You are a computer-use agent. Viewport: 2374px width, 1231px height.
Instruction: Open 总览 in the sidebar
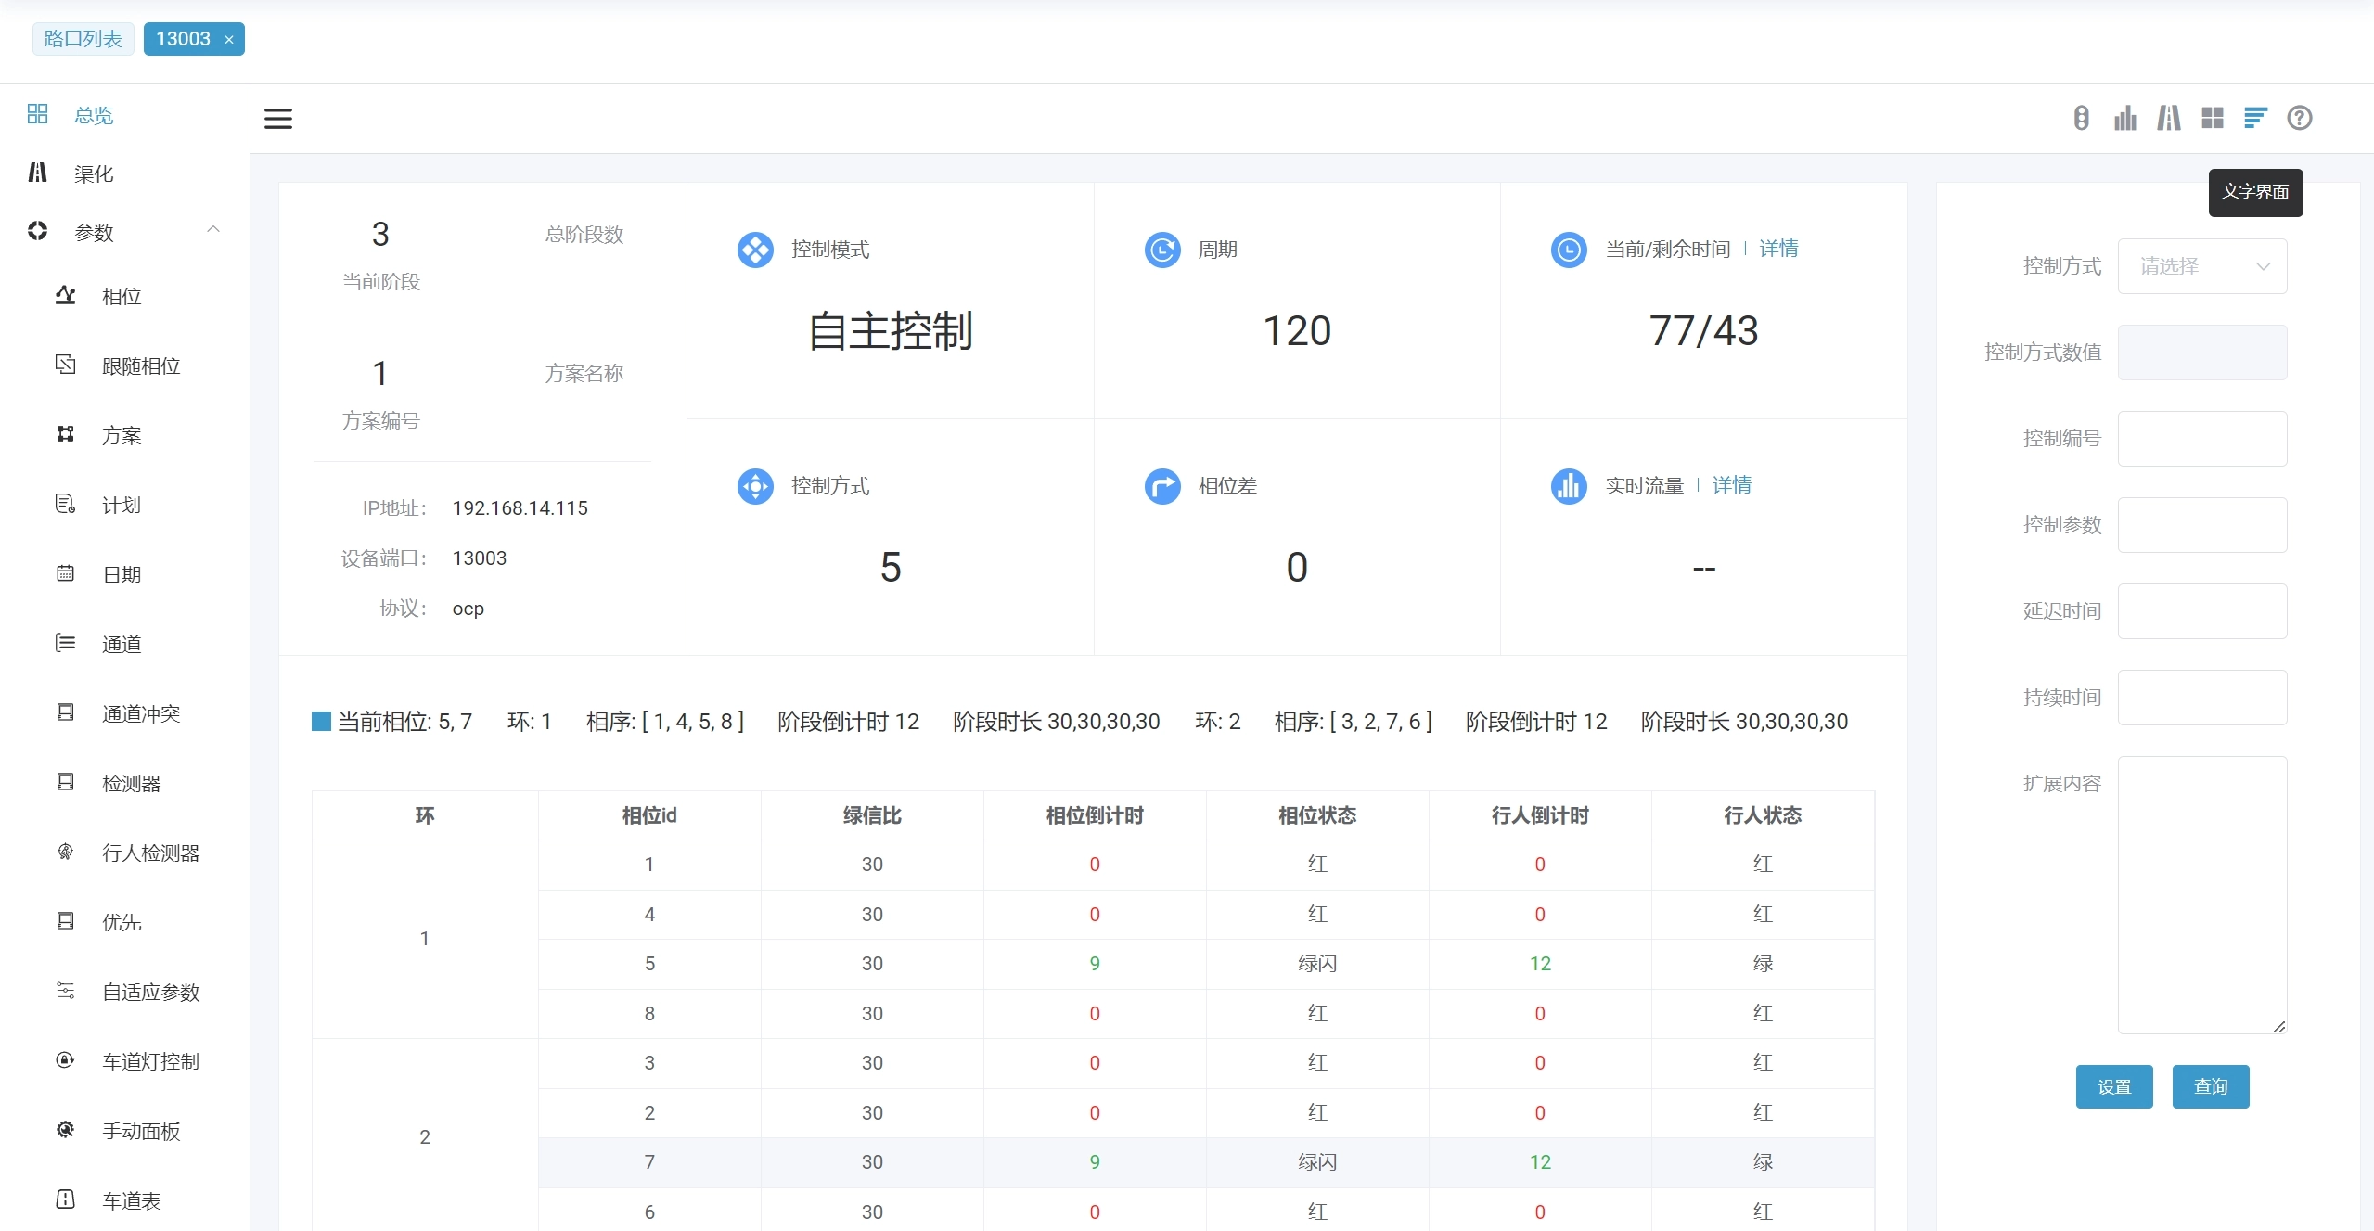click(94, 115)
